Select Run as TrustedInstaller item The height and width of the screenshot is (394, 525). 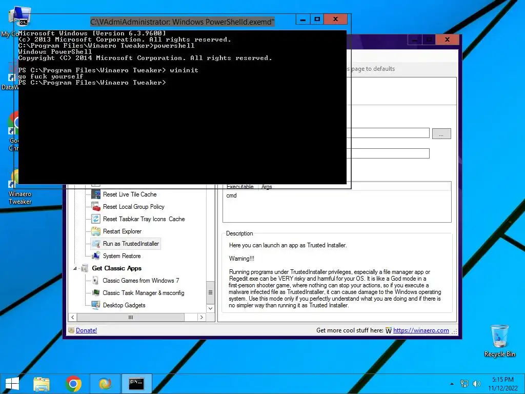131,244
